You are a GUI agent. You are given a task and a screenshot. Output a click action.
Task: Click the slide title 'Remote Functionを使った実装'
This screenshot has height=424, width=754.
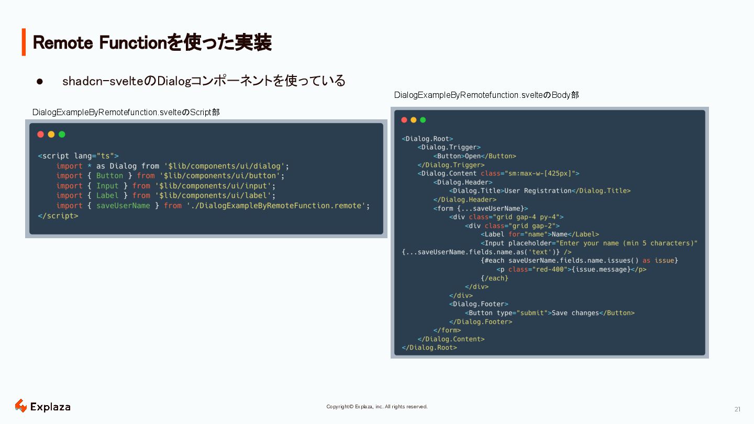click(x=152, y=42)
